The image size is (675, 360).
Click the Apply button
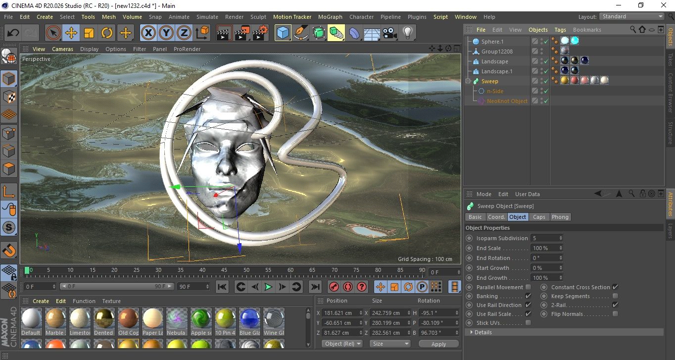[438, 344]
